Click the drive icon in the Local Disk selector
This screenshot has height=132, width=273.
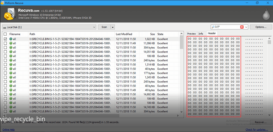[x=5, y=27]
